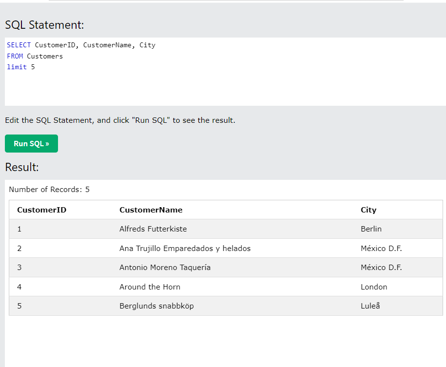Click the Edit the SQL Statement instruction text
This screenshot has height=367, width=446.
pyautogui.click(x=120, y=120)
